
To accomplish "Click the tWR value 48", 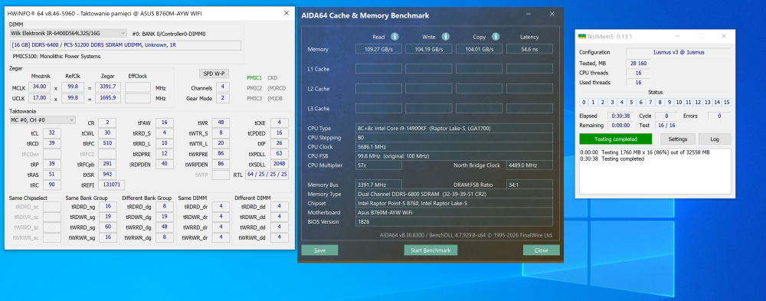I will click(221, 123).
